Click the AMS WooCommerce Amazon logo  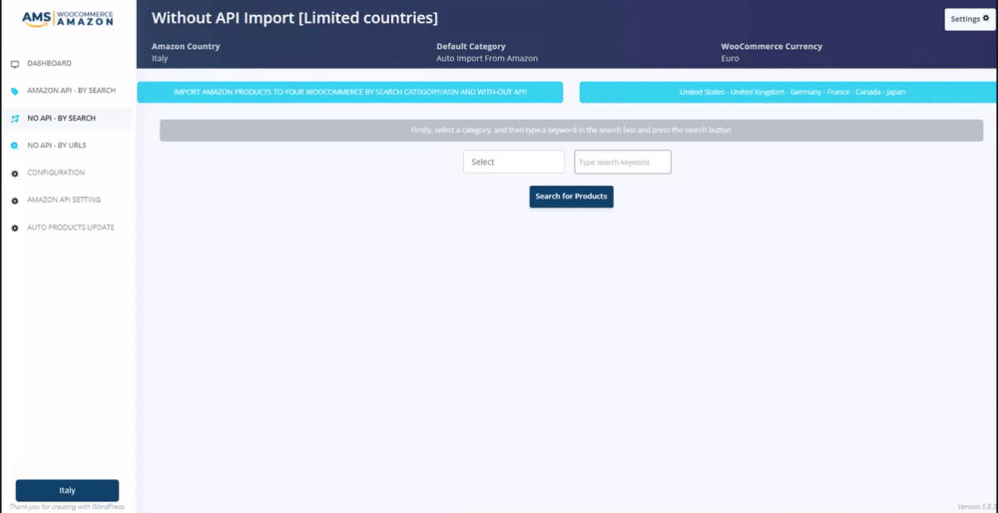click(x=68, y=18)
